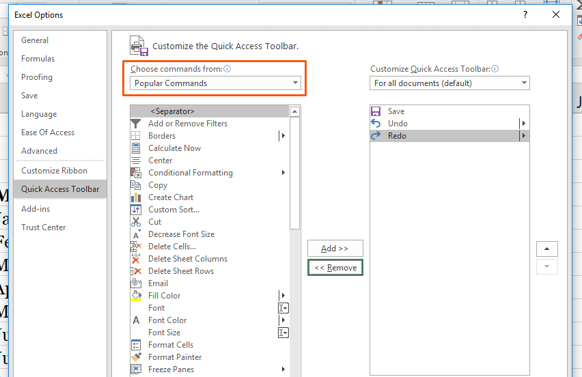The image size is (582, 377).
Task: Click the Format Painter brush icon
Action: pos(136,357)
